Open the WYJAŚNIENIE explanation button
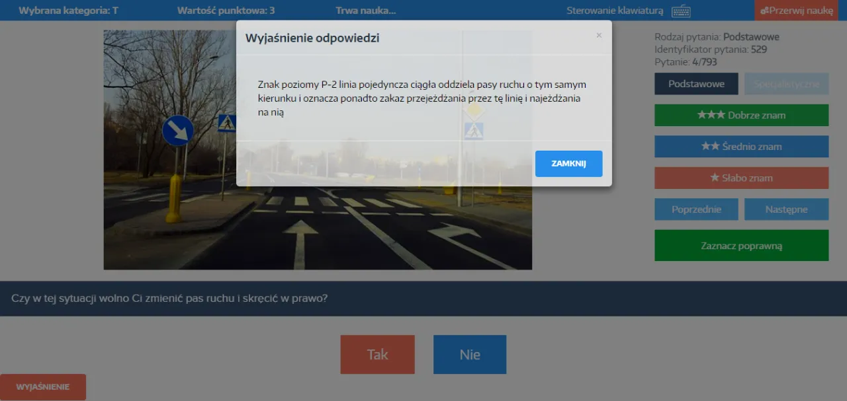 (43, 387)
